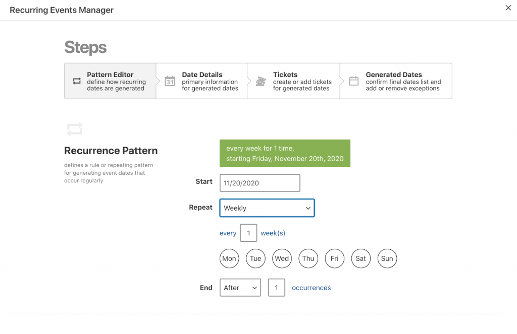The image size is (517, 334).
Task: Toggle the Thu weekday button
Action: (x=308, y=258)
